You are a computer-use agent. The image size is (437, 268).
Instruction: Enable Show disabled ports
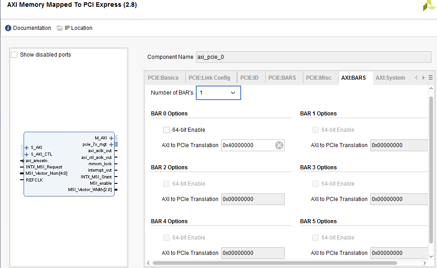14,54
